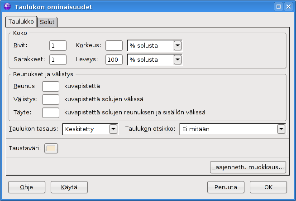Open Laajennettu muokkaus advanced editing

tap(248, 167)
